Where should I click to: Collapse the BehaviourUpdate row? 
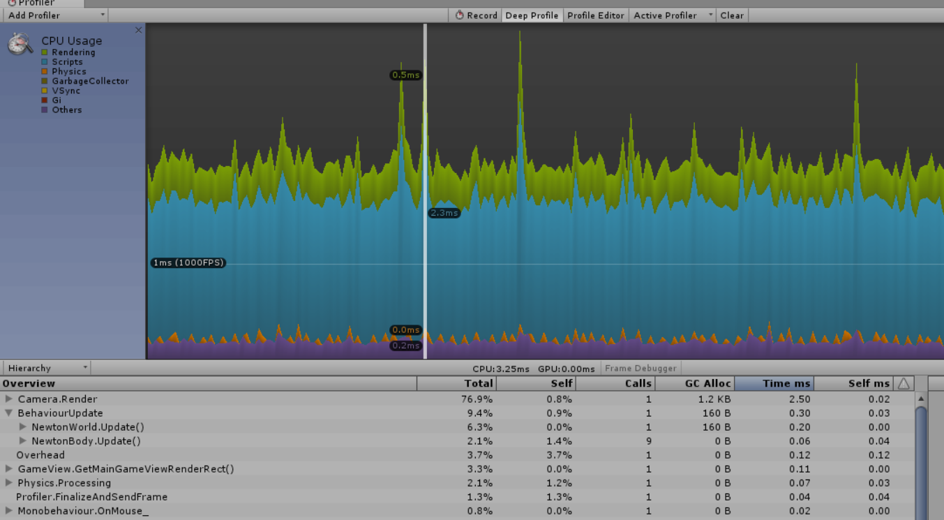pos(9,413)
